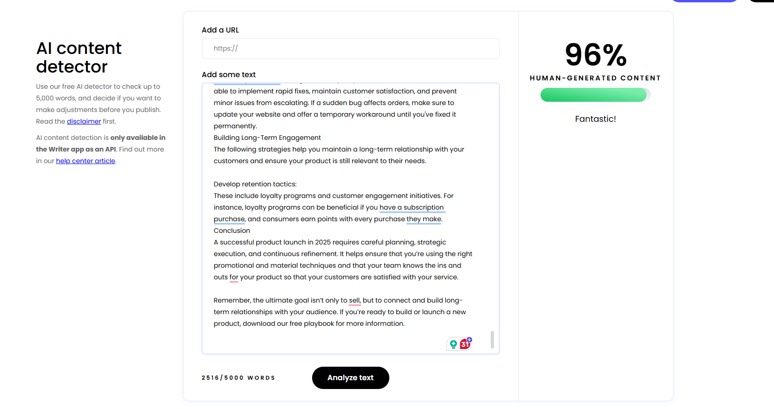
Task: Click the red-underlined word 'for'
Action: click(234, 277)
